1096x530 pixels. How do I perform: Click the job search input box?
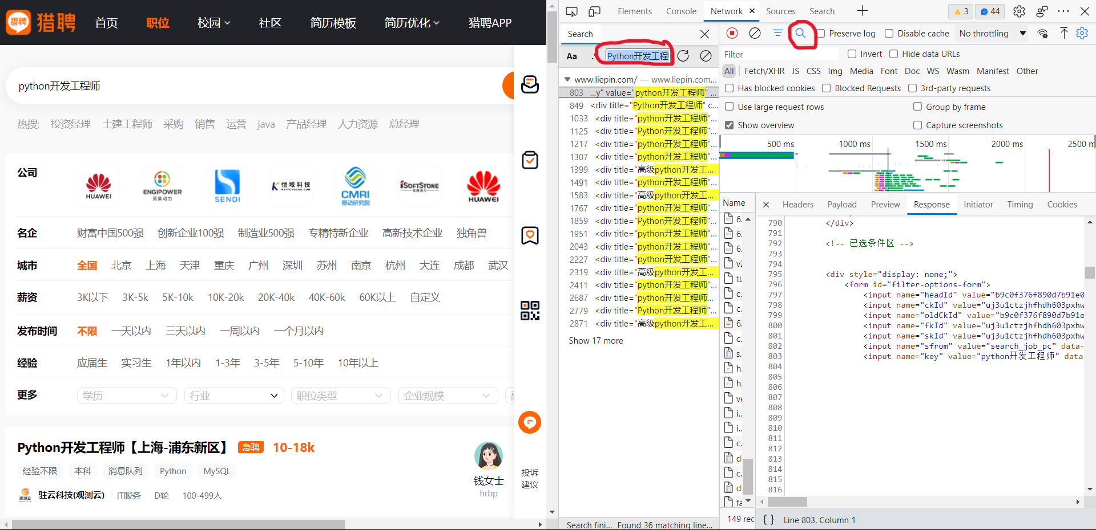(257, 86)
